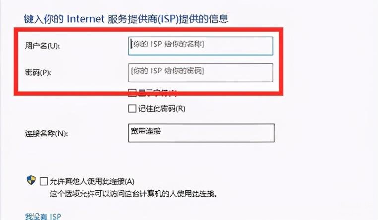378x220 pixels.
Task: Click the description starting with 这个选项允许
Action: pos(133,194)
